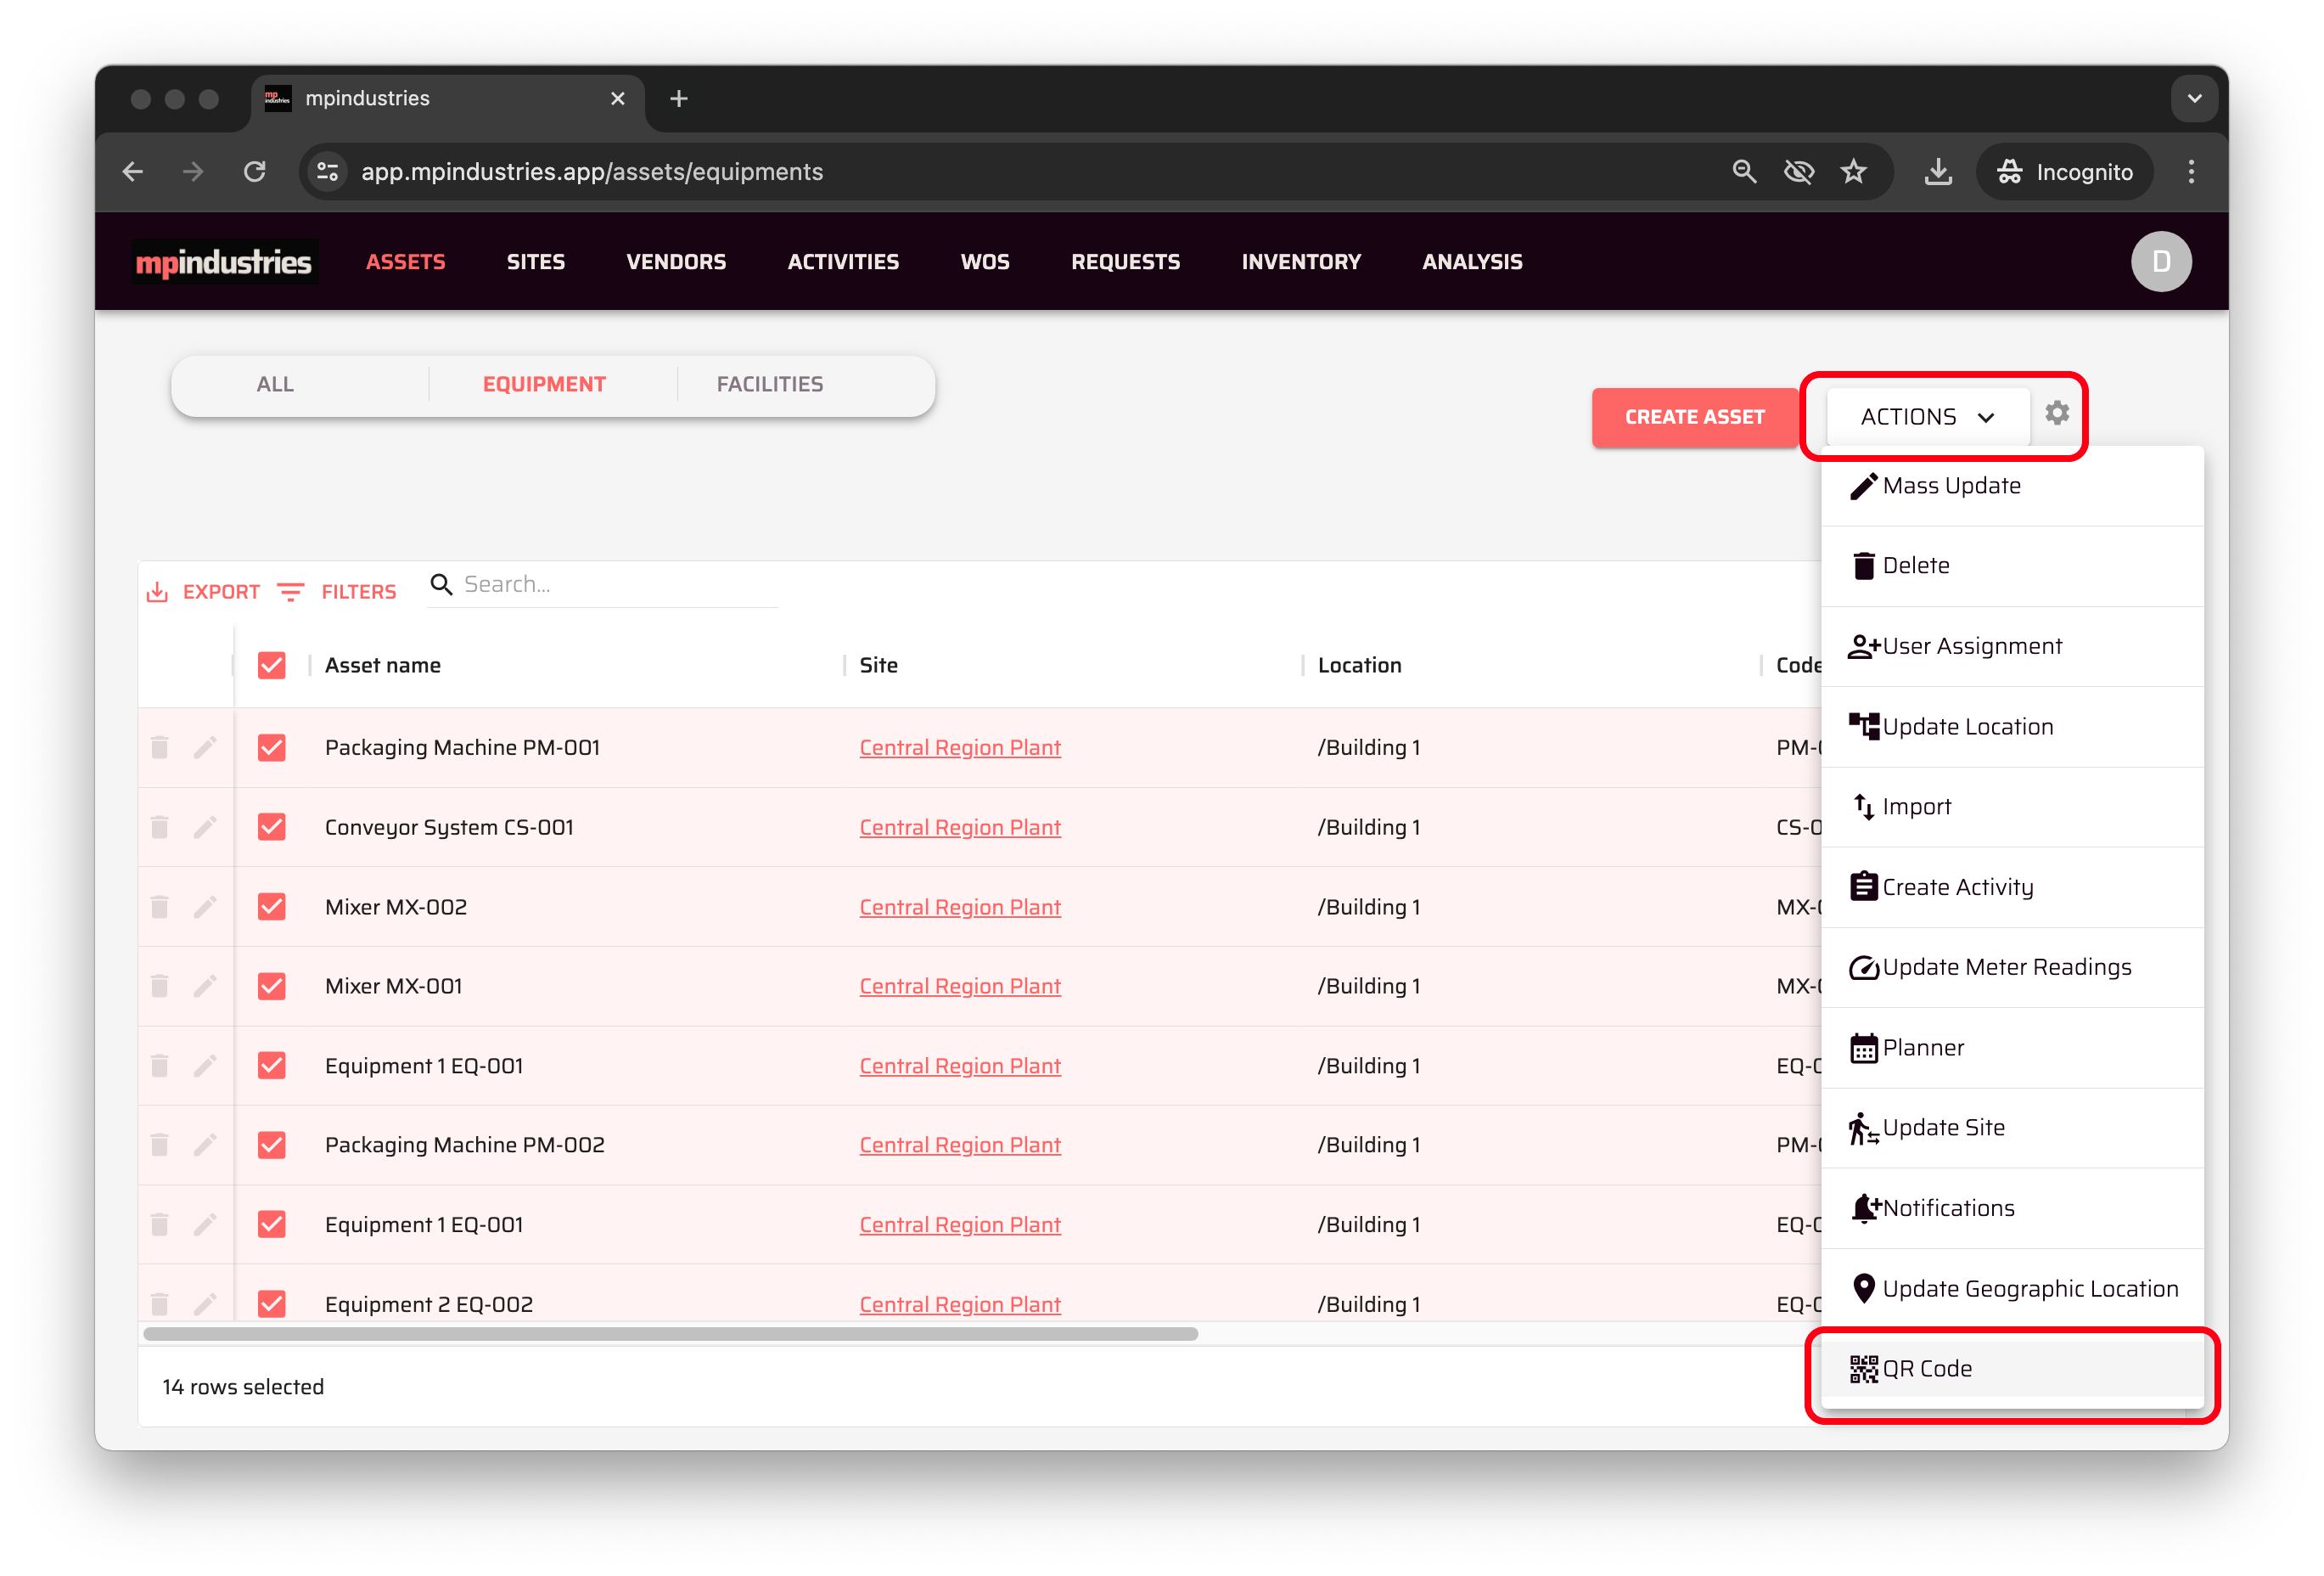2324x1576 pixels.
Task: Click the Create Asset button
Action: coord(1694,417)
